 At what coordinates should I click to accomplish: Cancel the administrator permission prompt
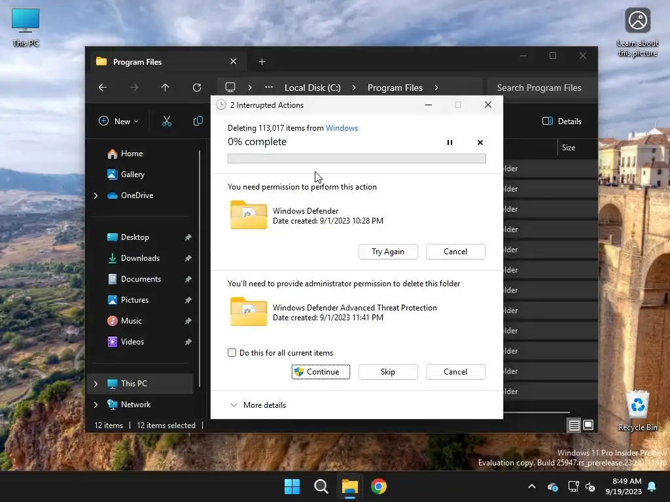coord(455,372)
